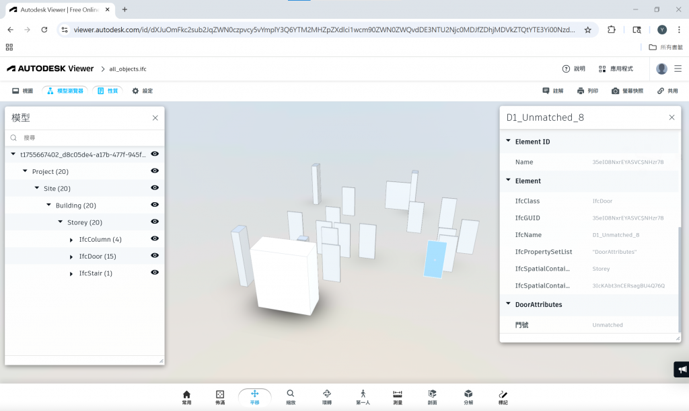The image size is (689, 411).
Task: Open Settings (設定) gear
Action: pos(143,91)
